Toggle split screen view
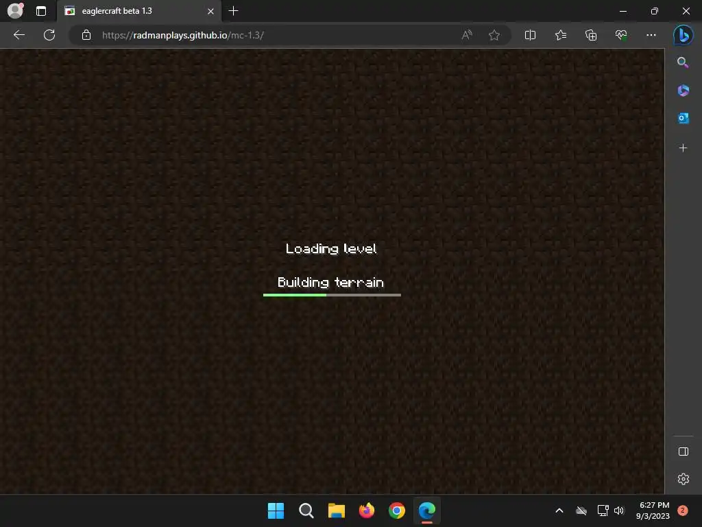This screenshot has height=527, width=702. pyautogui.click(x=530, y=35)
